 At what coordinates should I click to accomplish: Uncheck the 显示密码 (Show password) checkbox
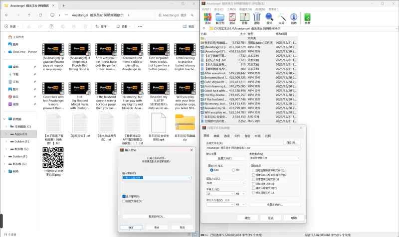[124, 196]
